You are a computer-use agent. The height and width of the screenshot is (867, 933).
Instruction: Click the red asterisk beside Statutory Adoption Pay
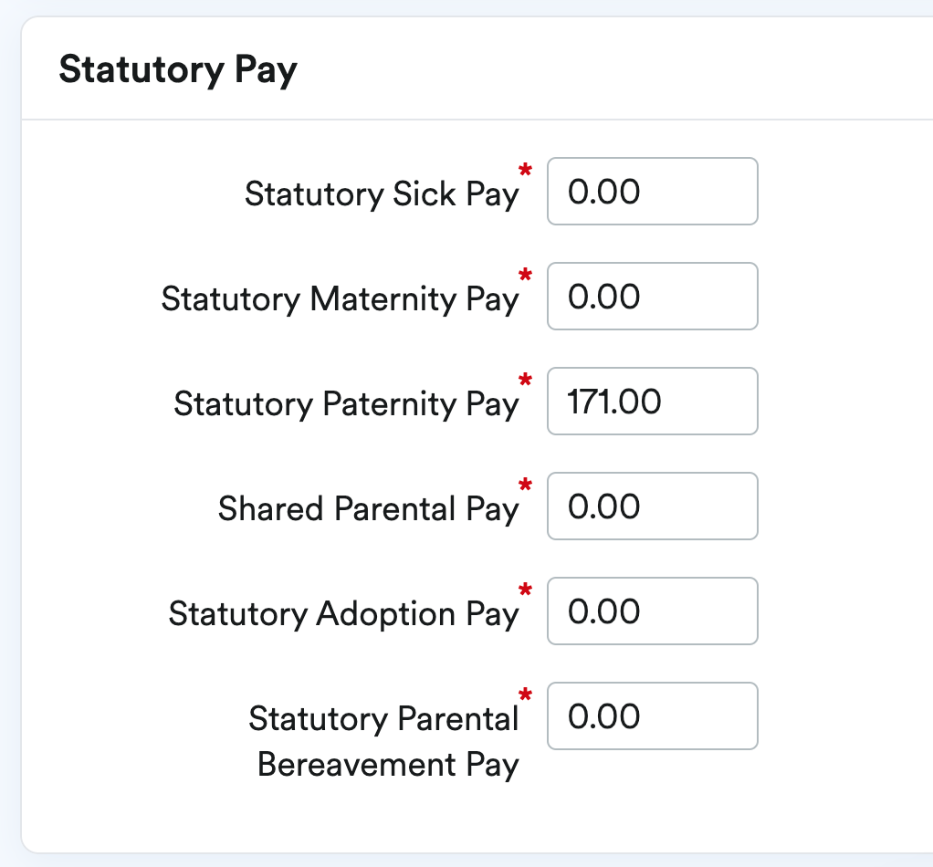[525, 590]
